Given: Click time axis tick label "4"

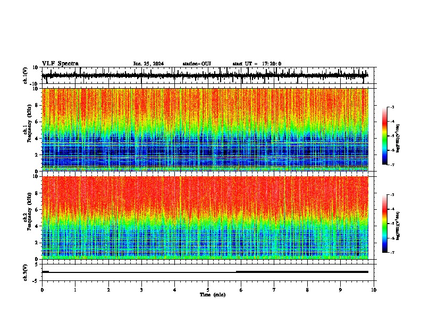Looking at the screenshot, I should (175, 290).
